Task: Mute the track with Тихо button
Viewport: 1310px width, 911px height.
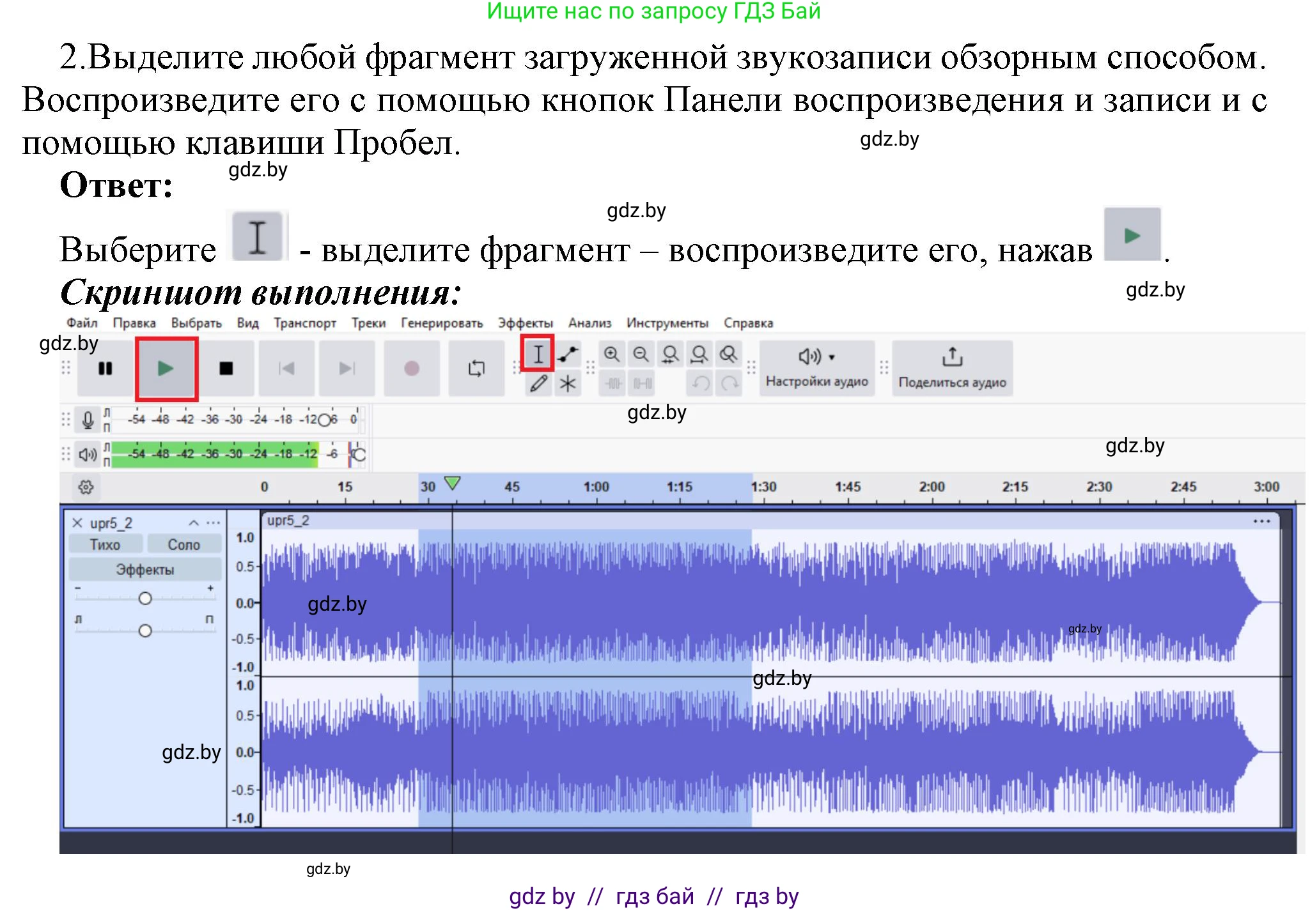Action: tap(105, 543)
